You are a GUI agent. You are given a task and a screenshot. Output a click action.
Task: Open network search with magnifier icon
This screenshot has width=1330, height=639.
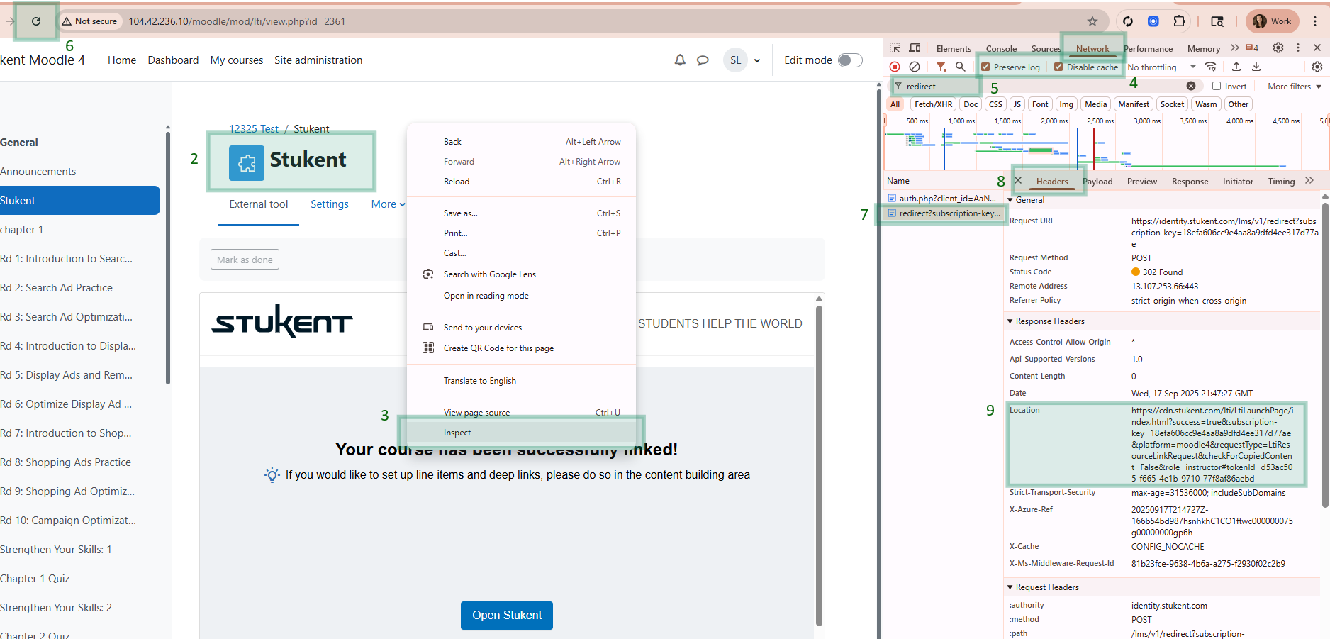coord(960,67)
